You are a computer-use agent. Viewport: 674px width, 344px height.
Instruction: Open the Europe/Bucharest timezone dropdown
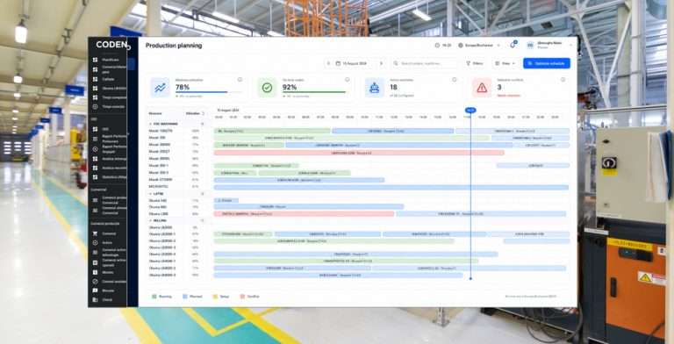click(479, 45)
